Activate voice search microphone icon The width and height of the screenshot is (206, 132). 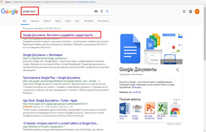[x=102, y=11]
